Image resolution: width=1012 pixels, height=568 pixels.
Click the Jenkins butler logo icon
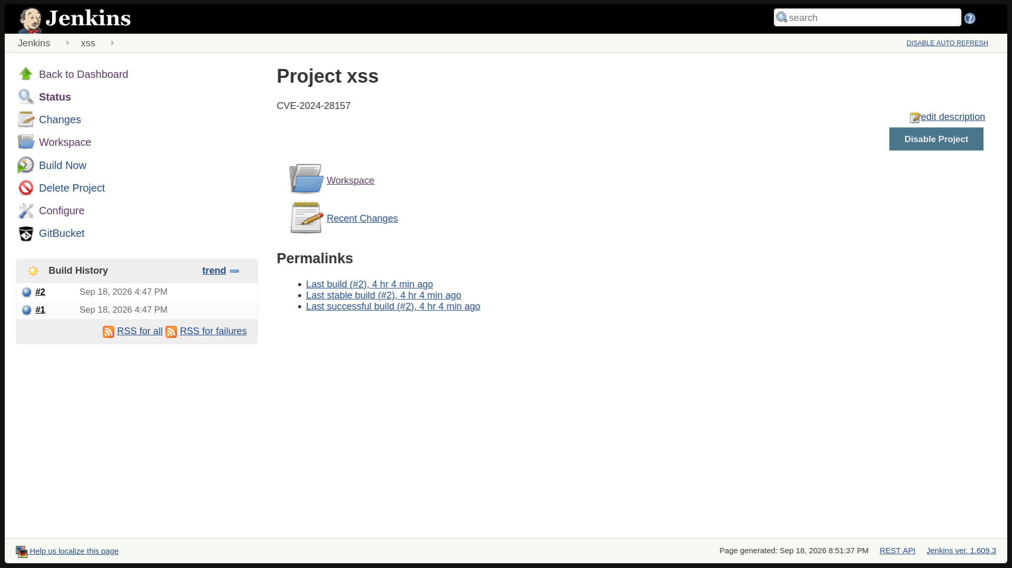coord(30,21)
